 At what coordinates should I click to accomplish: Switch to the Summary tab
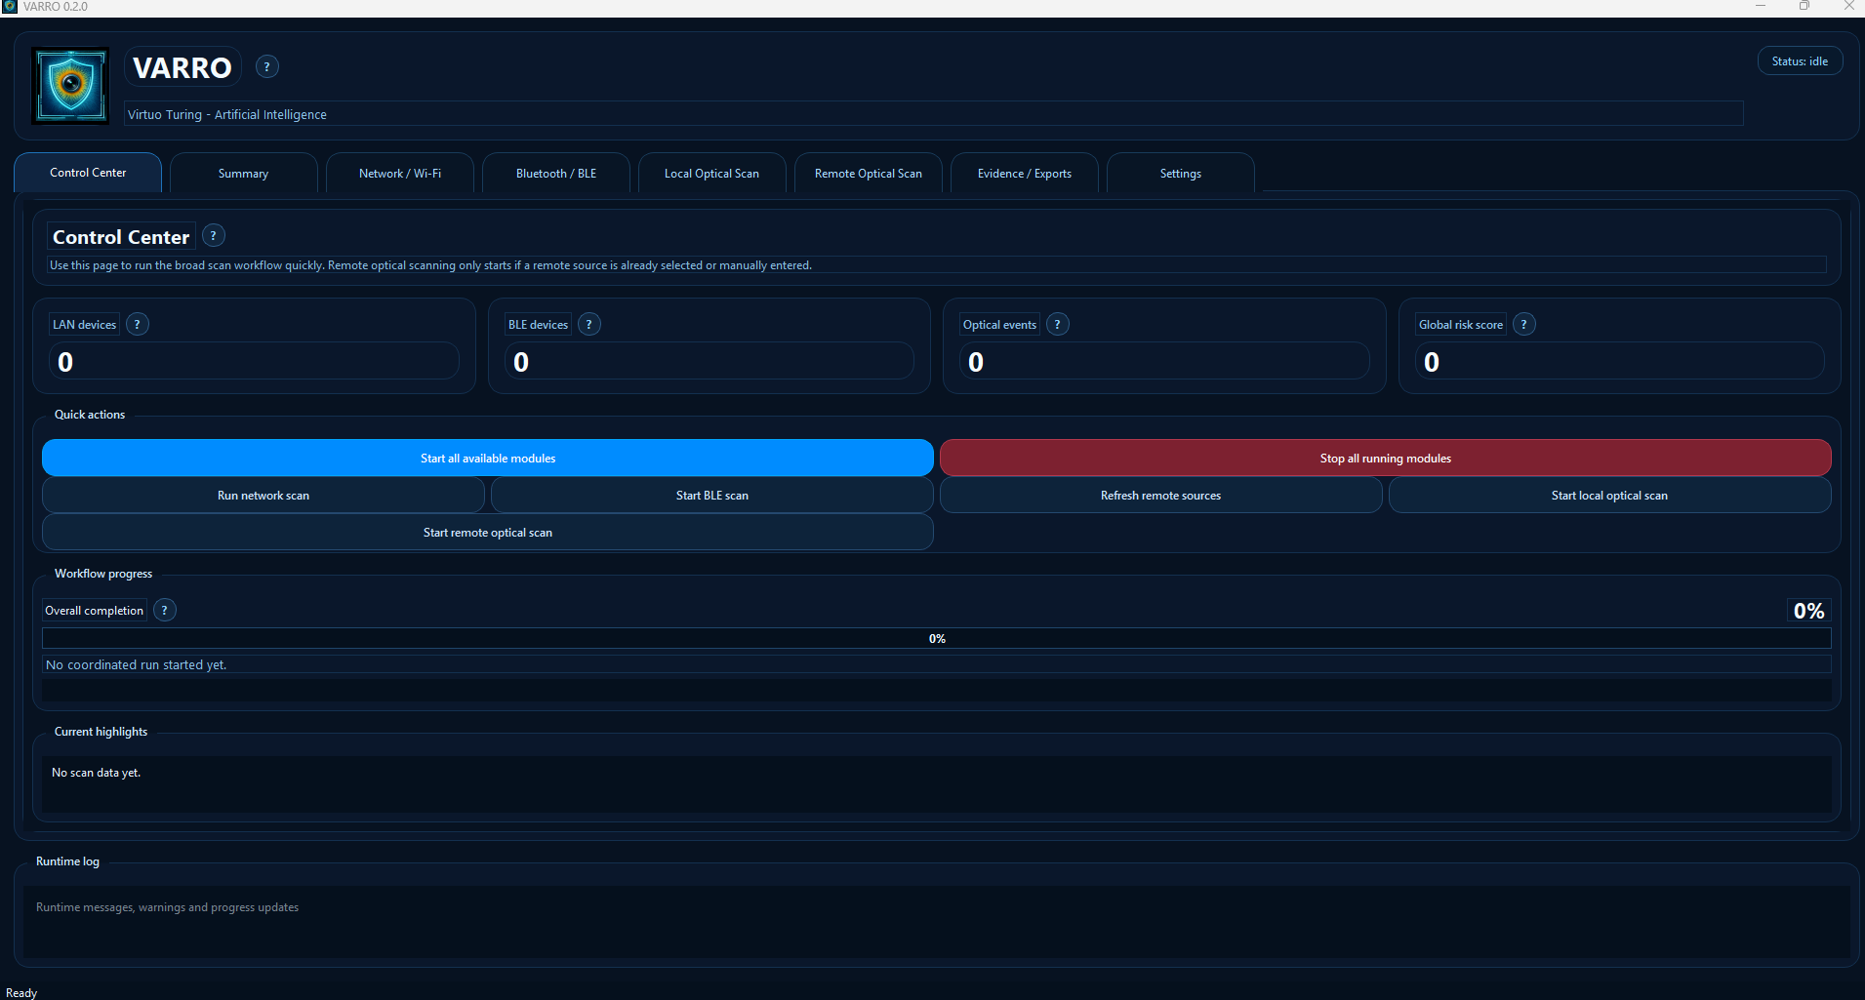click(243, 173)
